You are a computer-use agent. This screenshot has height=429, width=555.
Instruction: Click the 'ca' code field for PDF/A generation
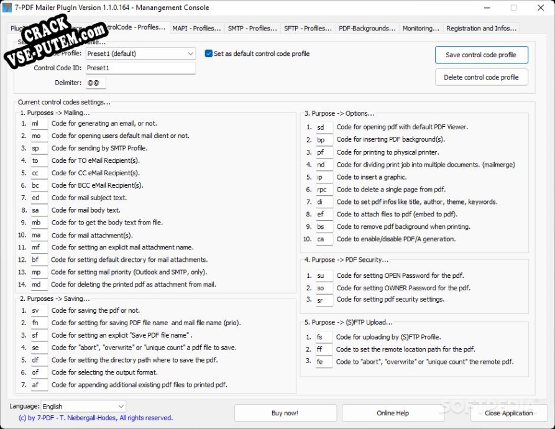(324, 239)
